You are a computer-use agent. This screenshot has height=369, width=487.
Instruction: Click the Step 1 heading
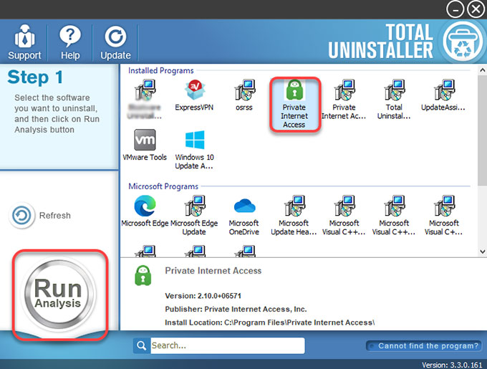35,77
